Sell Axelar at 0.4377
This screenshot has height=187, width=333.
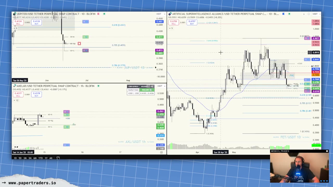(x=18, y=94)
